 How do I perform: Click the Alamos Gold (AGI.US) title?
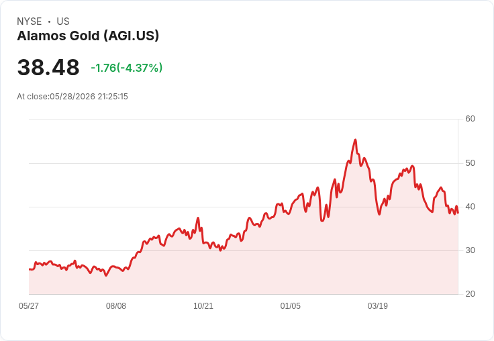click(x=88, y=36)
